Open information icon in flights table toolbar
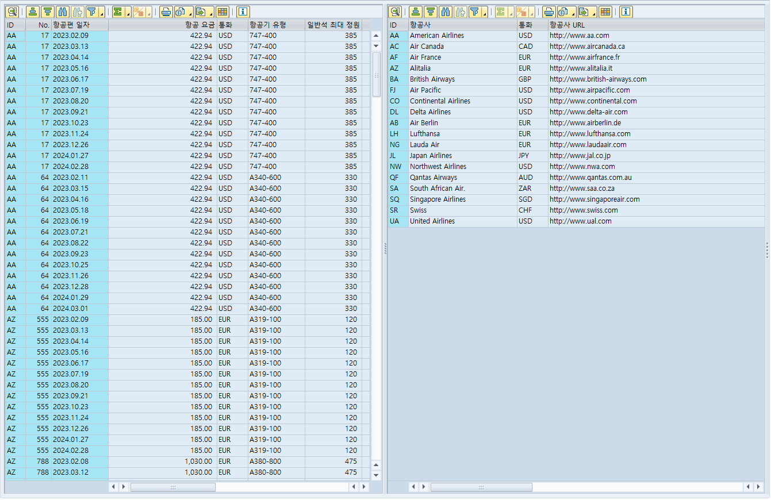 (243, 11)
